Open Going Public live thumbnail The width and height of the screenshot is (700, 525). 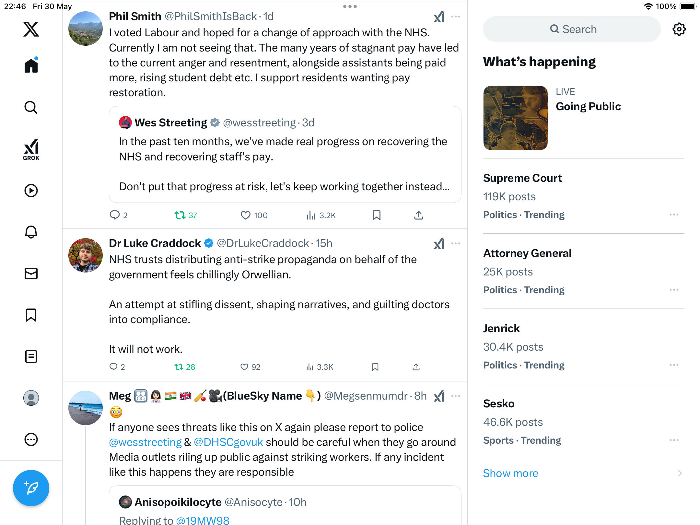(x=515, y=118)
